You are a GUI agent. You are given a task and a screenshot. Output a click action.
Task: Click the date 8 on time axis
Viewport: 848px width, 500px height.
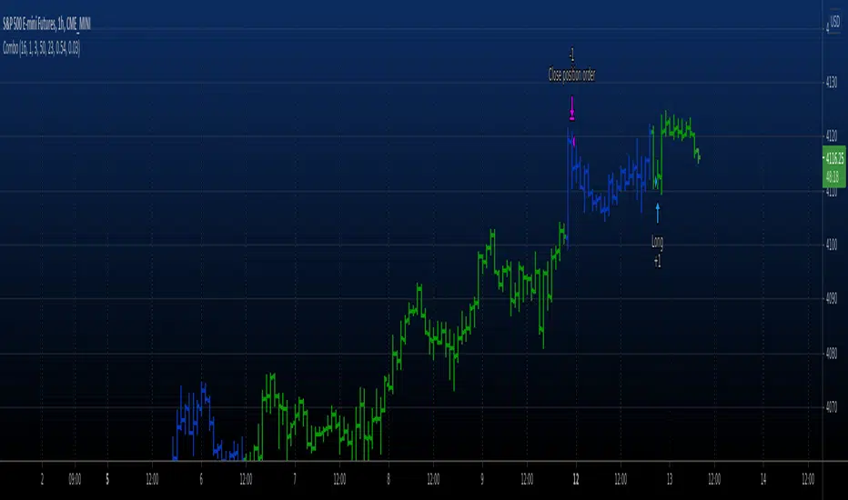tap(389, 479)
